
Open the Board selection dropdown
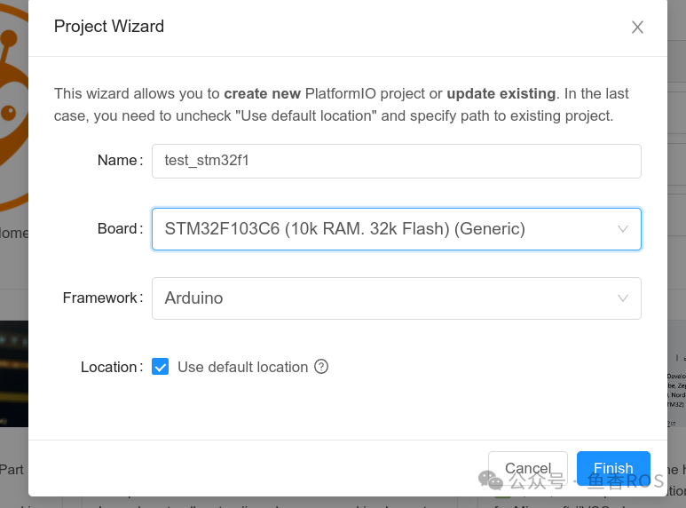397,229
